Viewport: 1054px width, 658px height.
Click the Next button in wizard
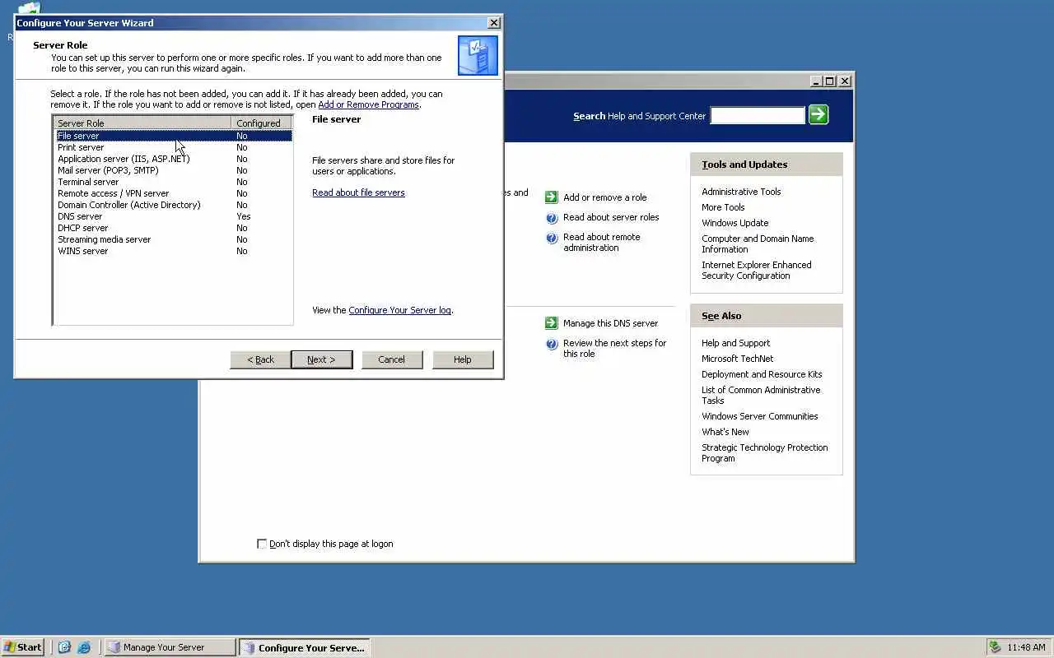point(321,359)
